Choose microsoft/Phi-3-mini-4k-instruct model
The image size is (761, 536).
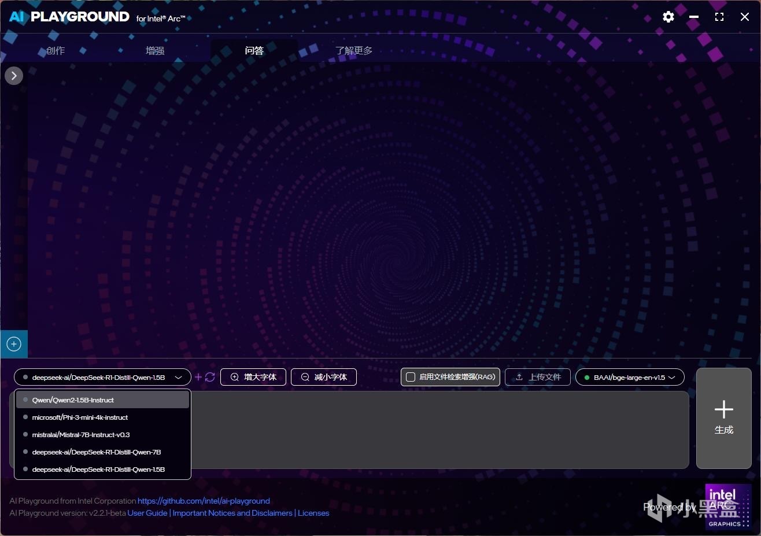point(102,417)
